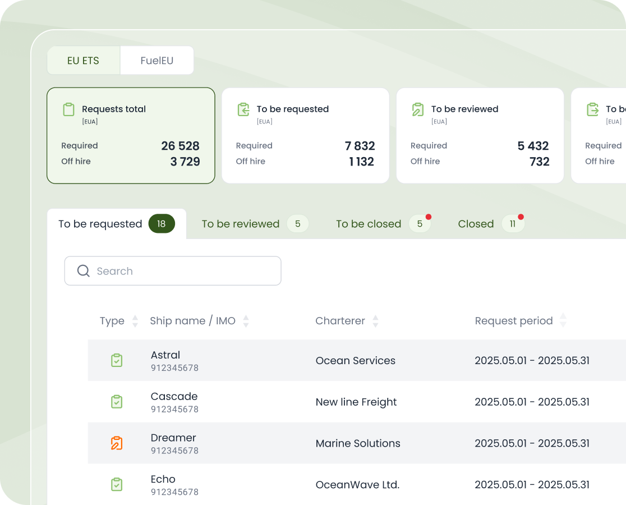626x505 pixels.
Task: Click the search magnifier icon
Action: click(84, 271)
